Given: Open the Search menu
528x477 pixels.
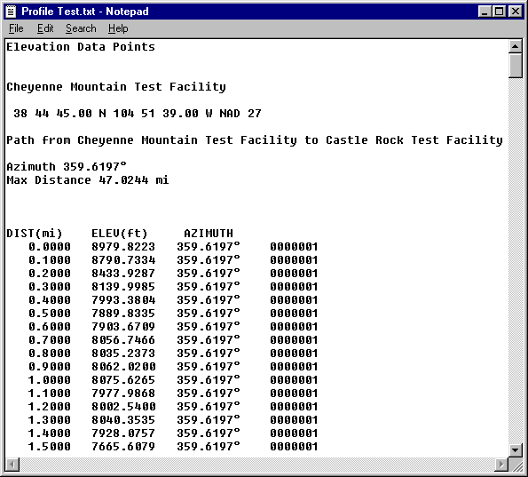Looking at the screenshot, I should [x=81, y=28].
